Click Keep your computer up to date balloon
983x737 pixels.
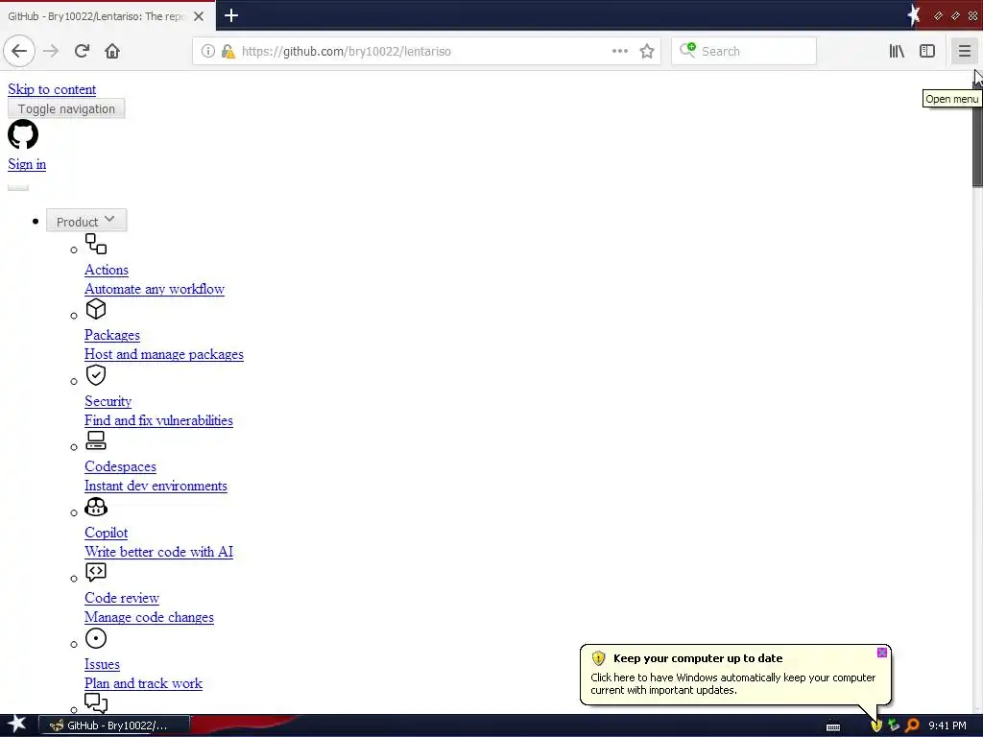point(735,675)
